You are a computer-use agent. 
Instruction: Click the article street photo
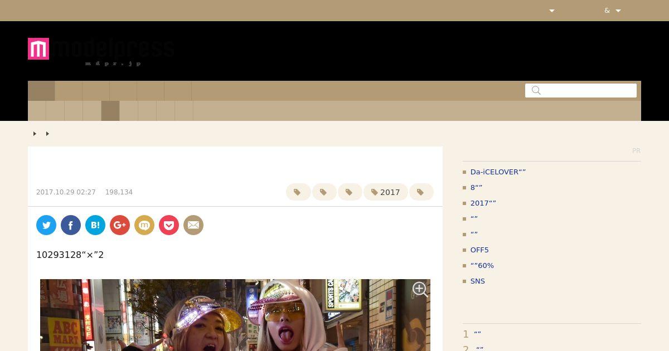coord(235,315)
